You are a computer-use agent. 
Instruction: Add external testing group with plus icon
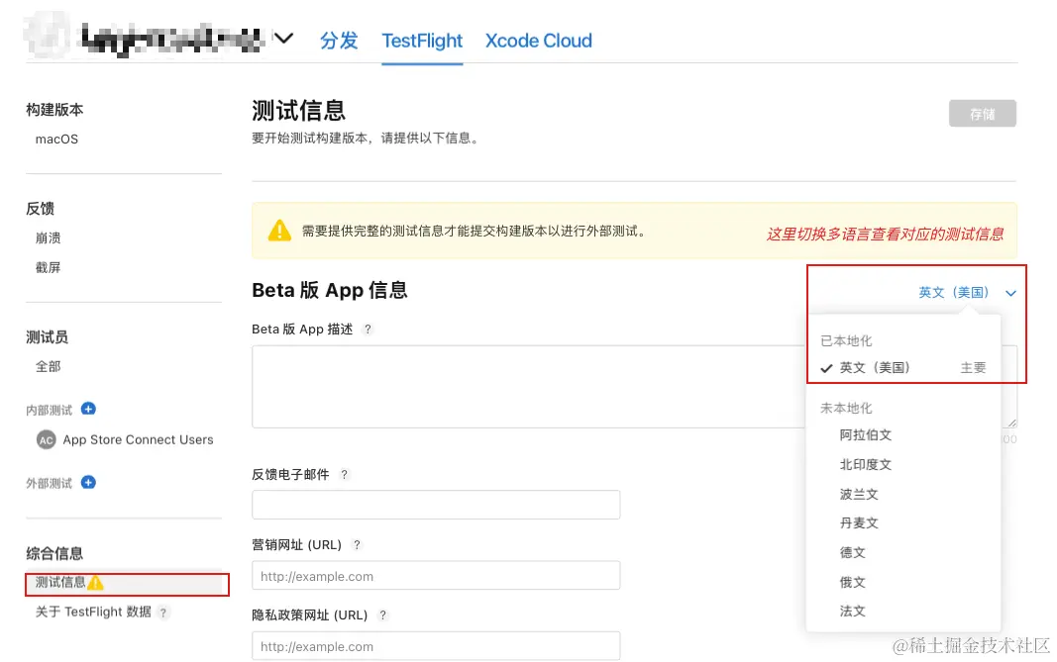click(88, 482)
